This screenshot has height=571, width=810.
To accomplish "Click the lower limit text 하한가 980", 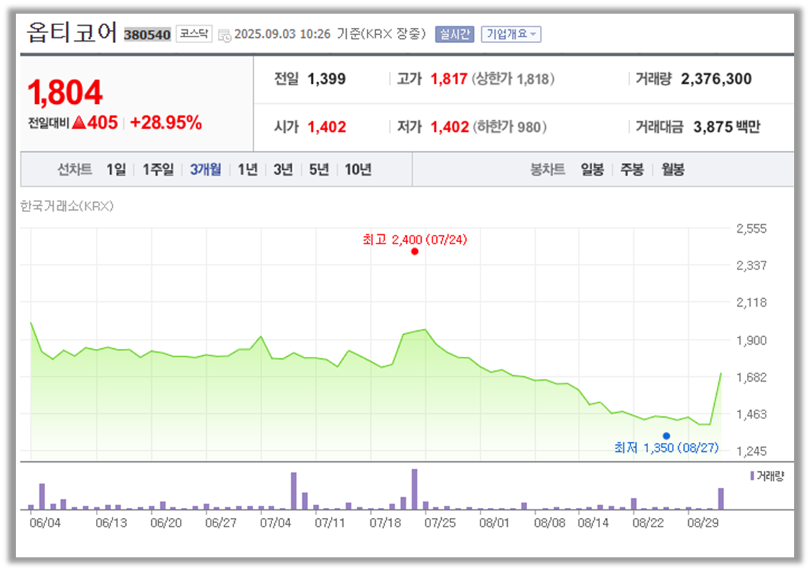I will tap(509, 127).
